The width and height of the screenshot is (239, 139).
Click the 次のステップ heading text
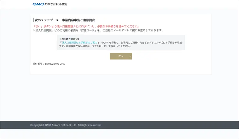(x=44, y=20)
